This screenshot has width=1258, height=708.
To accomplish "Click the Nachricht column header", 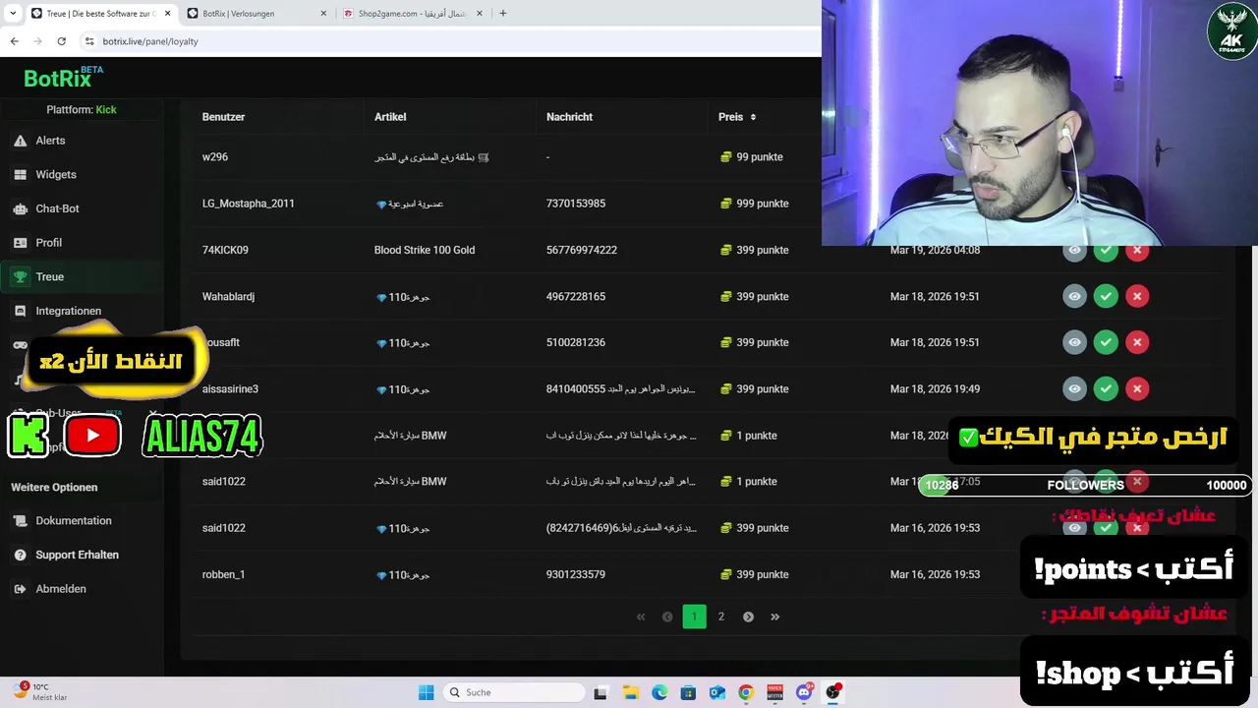I will click(x=569, y=117).
